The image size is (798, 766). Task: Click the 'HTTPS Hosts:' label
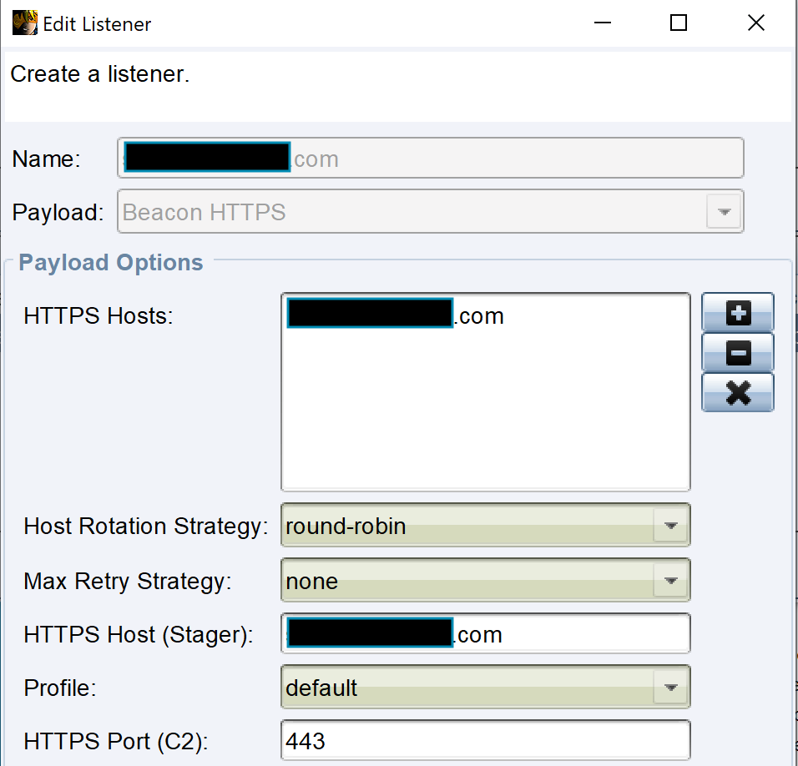click(98, 316)
